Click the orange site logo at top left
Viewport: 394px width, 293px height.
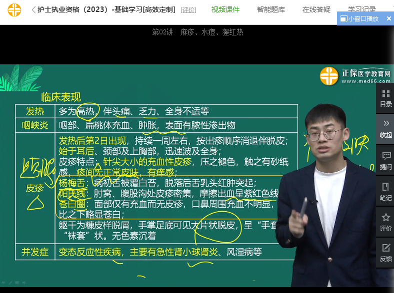pos(14,9)
